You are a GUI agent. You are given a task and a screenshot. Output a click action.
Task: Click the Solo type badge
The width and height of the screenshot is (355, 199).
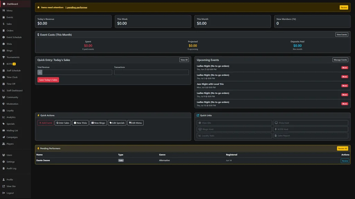pyautogui.click(x=121, y=160)
